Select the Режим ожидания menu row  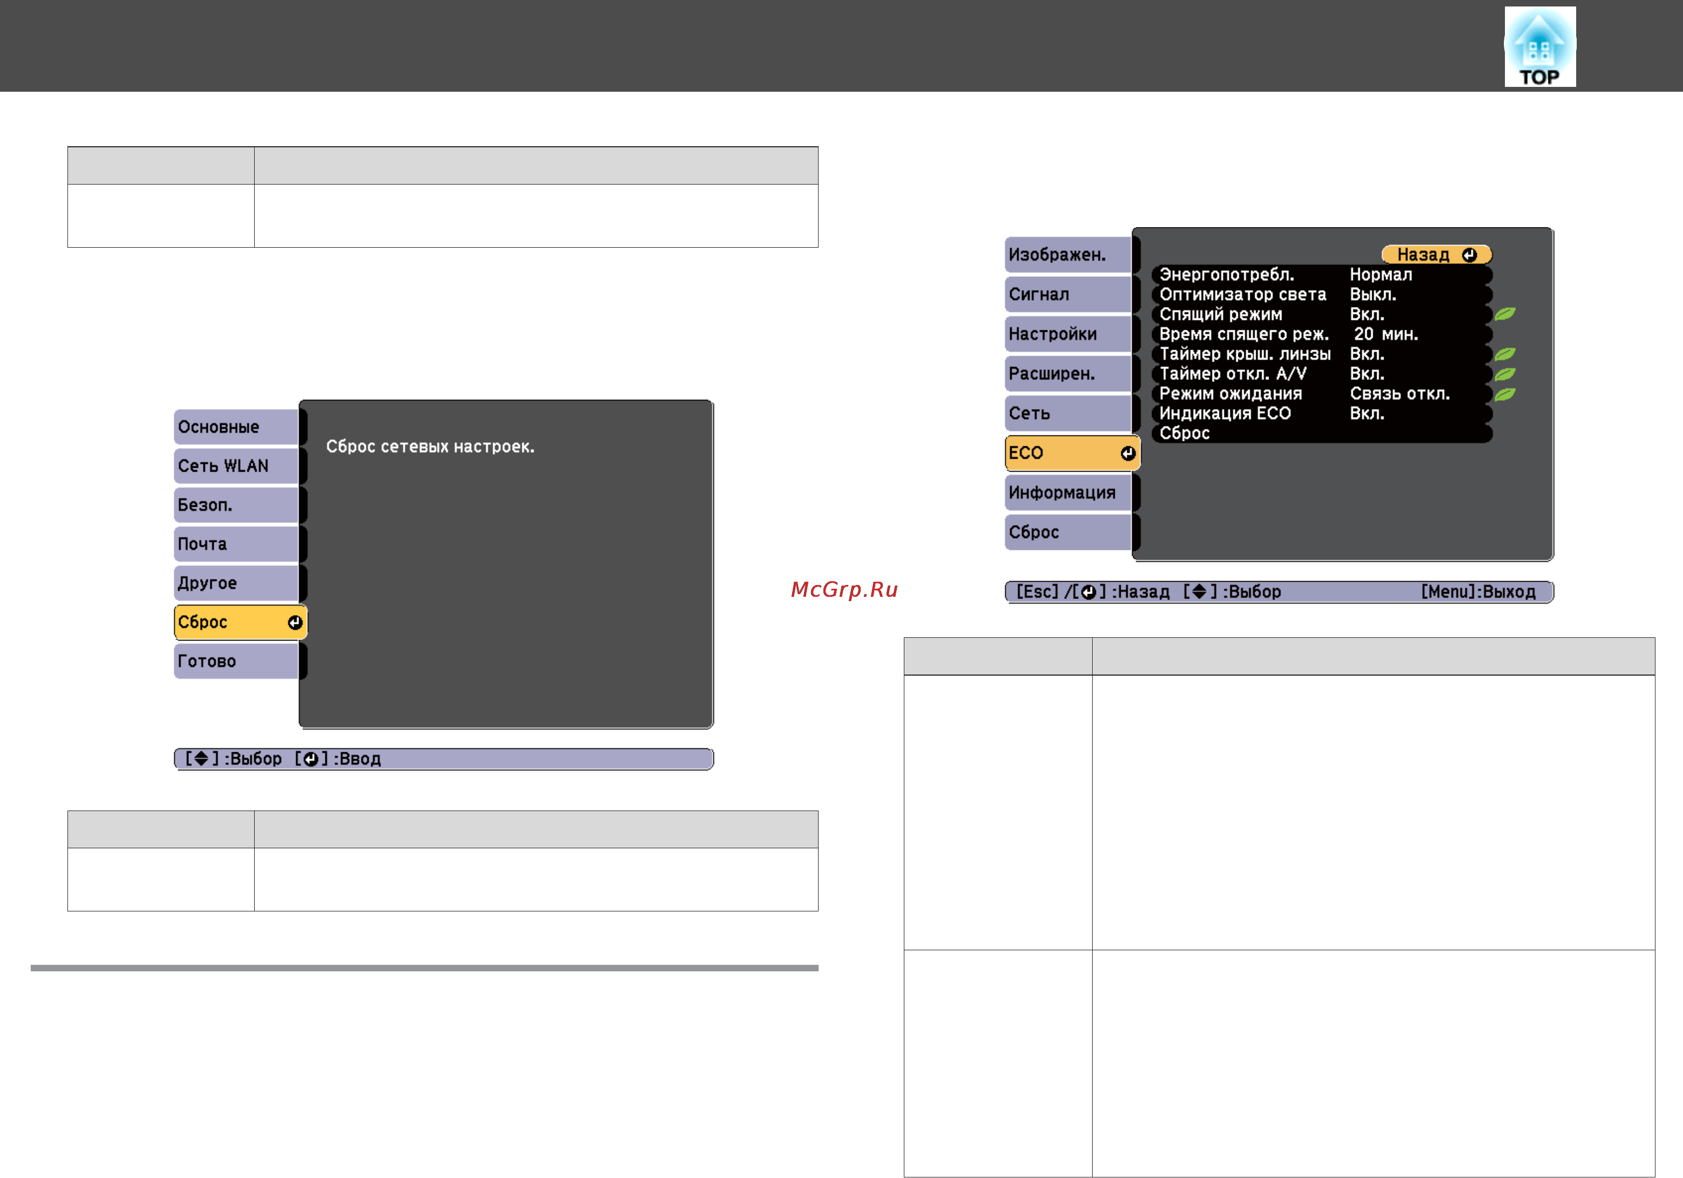click(x=1323, y=393)
